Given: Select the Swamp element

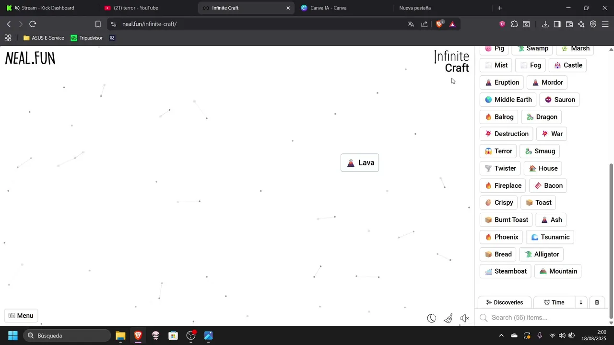Looking at the screenshot, I should (x=533, y=48).
